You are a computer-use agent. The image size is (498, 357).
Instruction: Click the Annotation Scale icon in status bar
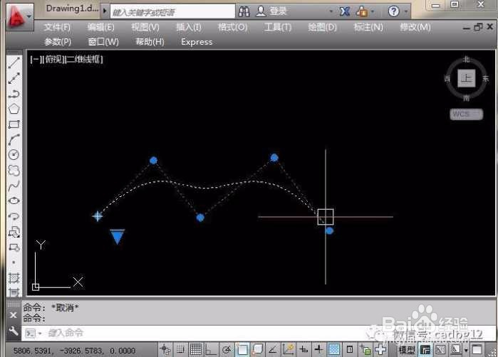click(456, 350)
